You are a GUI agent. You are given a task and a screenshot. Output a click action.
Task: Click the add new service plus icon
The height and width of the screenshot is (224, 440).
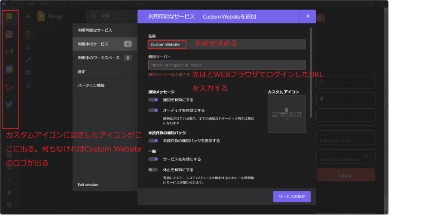(9, 155)
